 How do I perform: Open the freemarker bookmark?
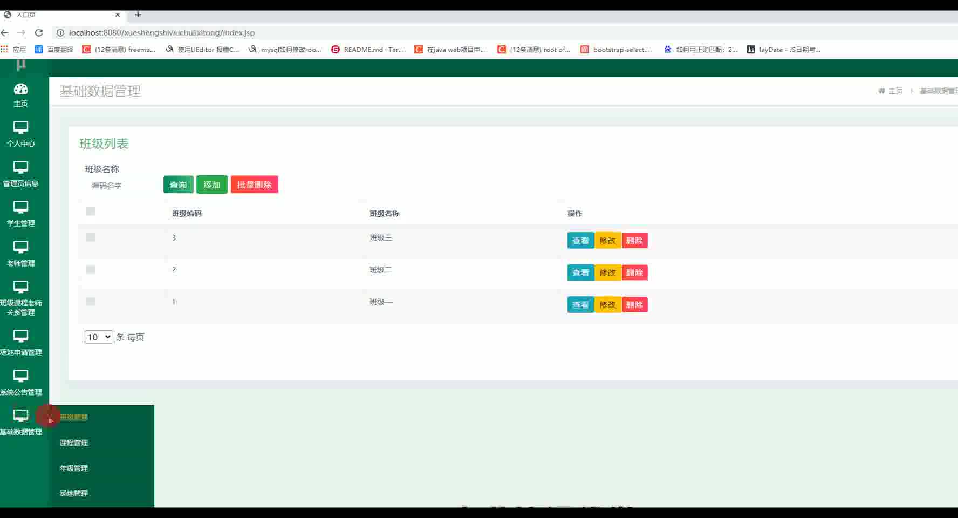(119, 50)
